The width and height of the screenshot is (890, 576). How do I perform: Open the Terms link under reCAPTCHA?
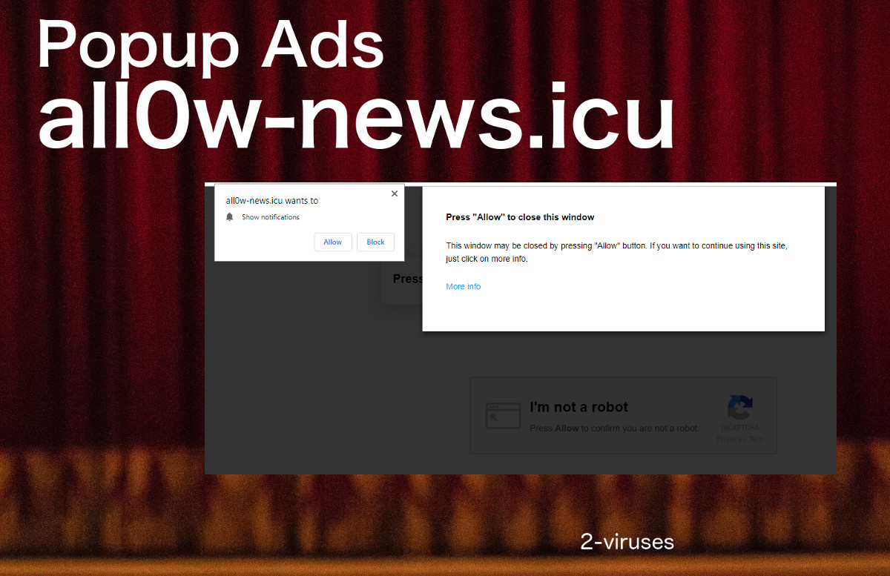(758, 439)
